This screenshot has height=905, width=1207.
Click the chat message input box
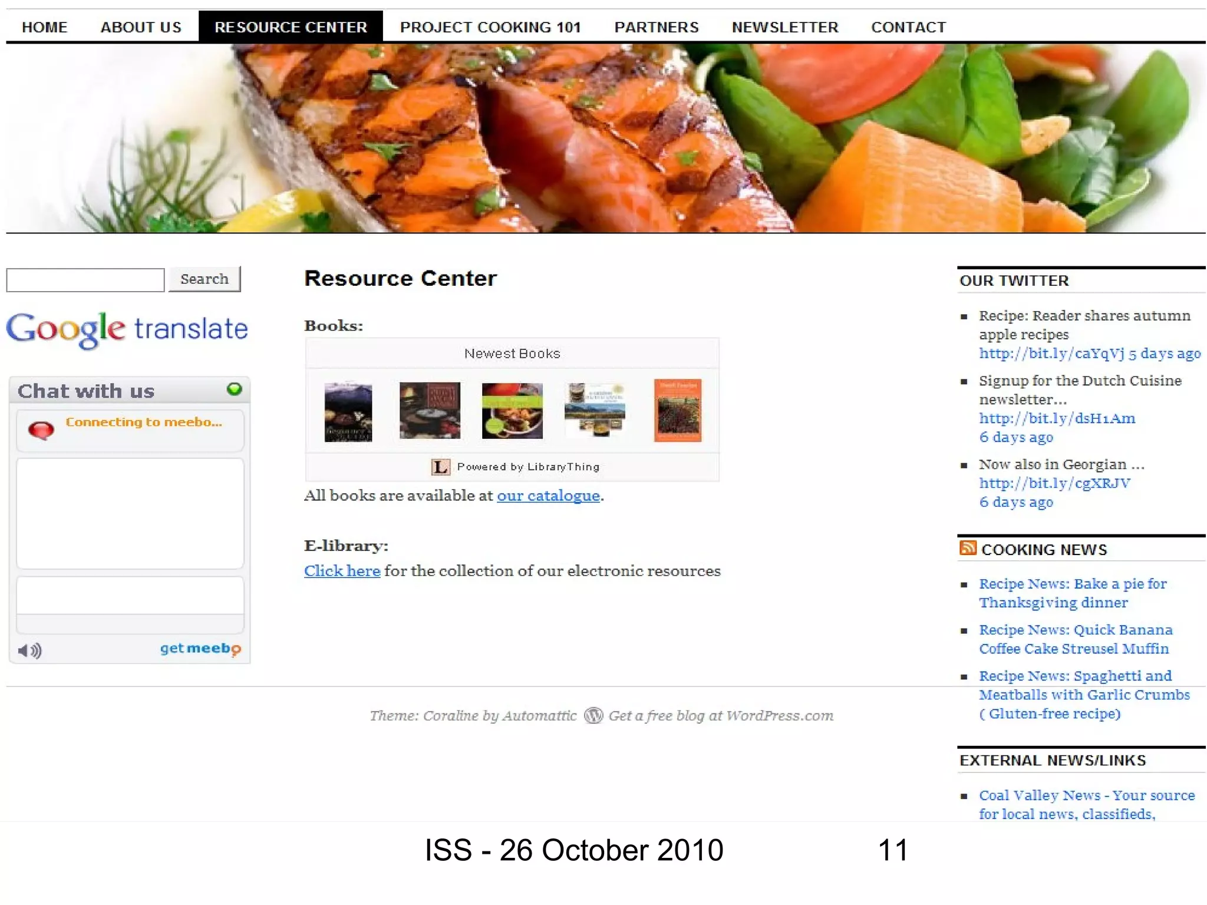pyautogui.click(x=130, y=595)
